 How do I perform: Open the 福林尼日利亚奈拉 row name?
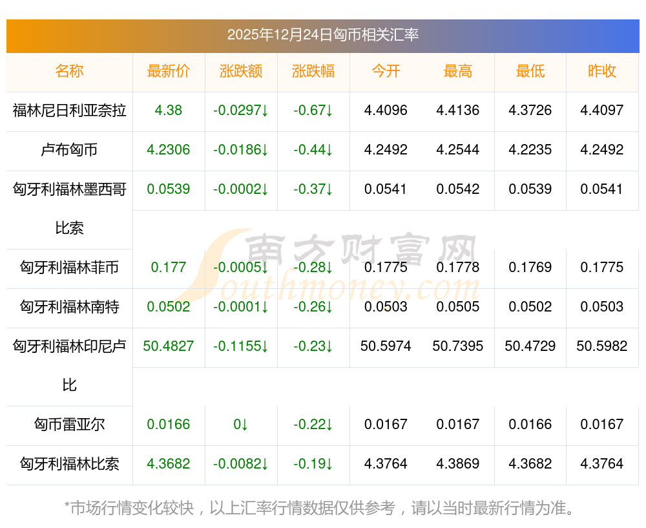point(69,111)
